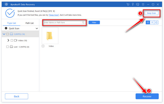Switch to content preview pane view
Image resolution: width=164 pixels, height=104 pixels.
pos(156,23)
